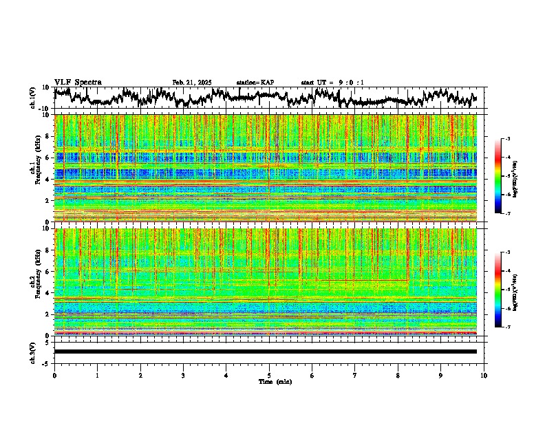Click the "Time (min)" axis label

[x=275, y=382]
